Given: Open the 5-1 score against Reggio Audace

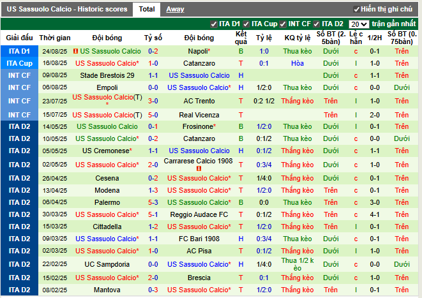Looking at the screenshot, I should 153,214.
